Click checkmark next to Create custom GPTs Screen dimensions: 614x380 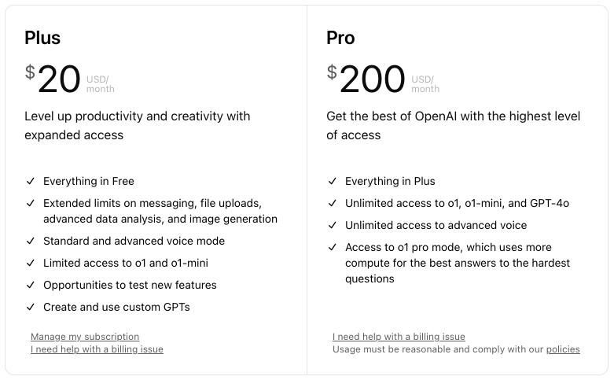tap(31, 307)
